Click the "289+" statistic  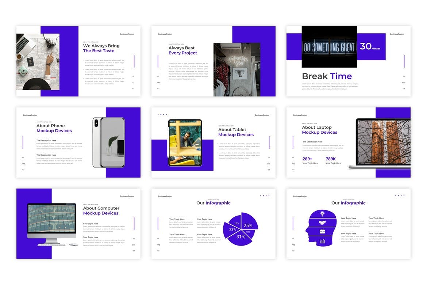[x=307, y=159]
